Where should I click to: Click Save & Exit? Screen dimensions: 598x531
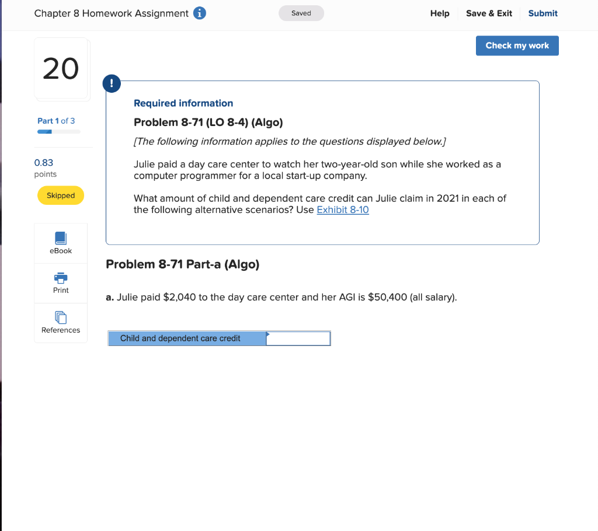point(489,13)
